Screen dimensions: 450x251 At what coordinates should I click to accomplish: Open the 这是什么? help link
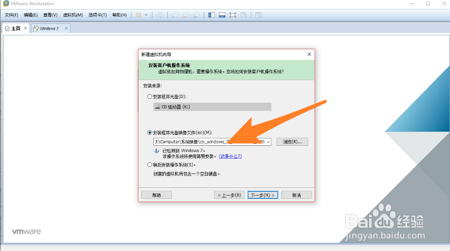pos(230,156)
